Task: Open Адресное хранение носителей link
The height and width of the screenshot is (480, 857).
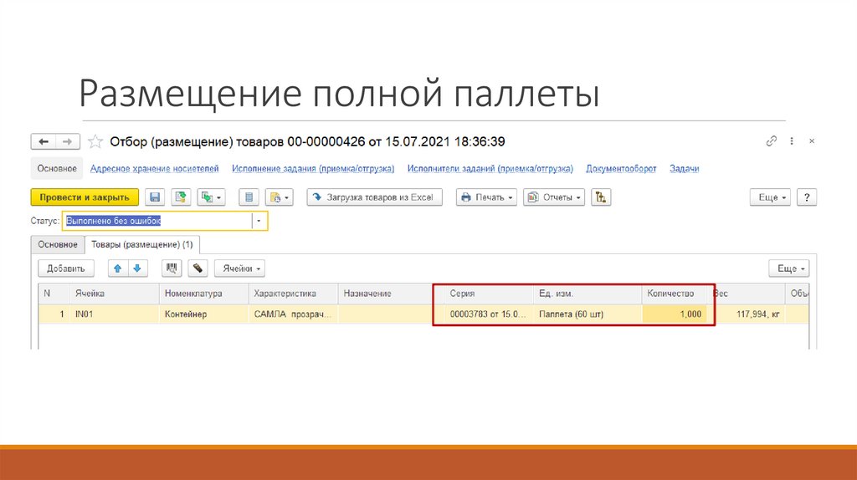Action: [154, 169]
